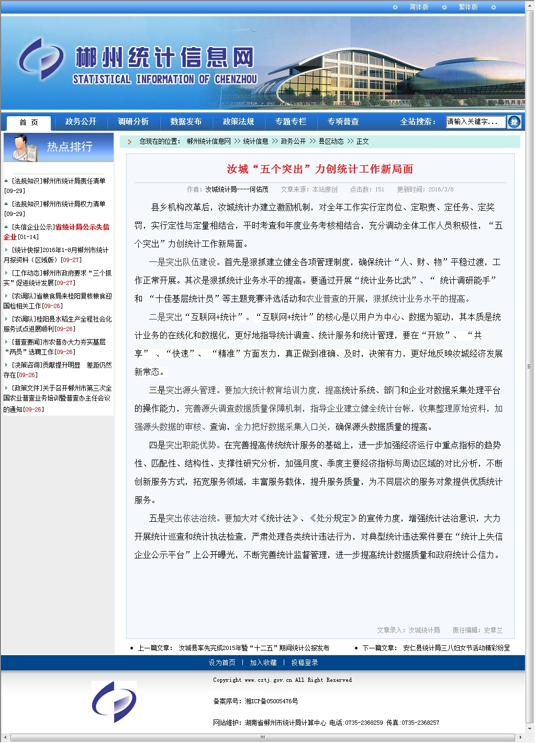The image size is (535, 743).
Task: Click the footer logo emblem
Action: pyautogui.click(x=114, y=702)
